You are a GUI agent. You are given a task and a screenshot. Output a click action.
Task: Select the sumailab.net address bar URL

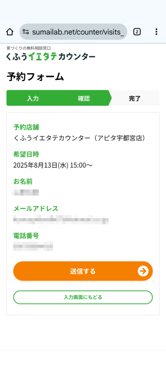(78, 32)
